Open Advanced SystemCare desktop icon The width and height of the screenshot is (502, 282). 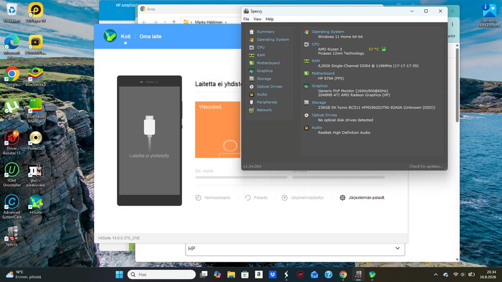tap(12, 207)
